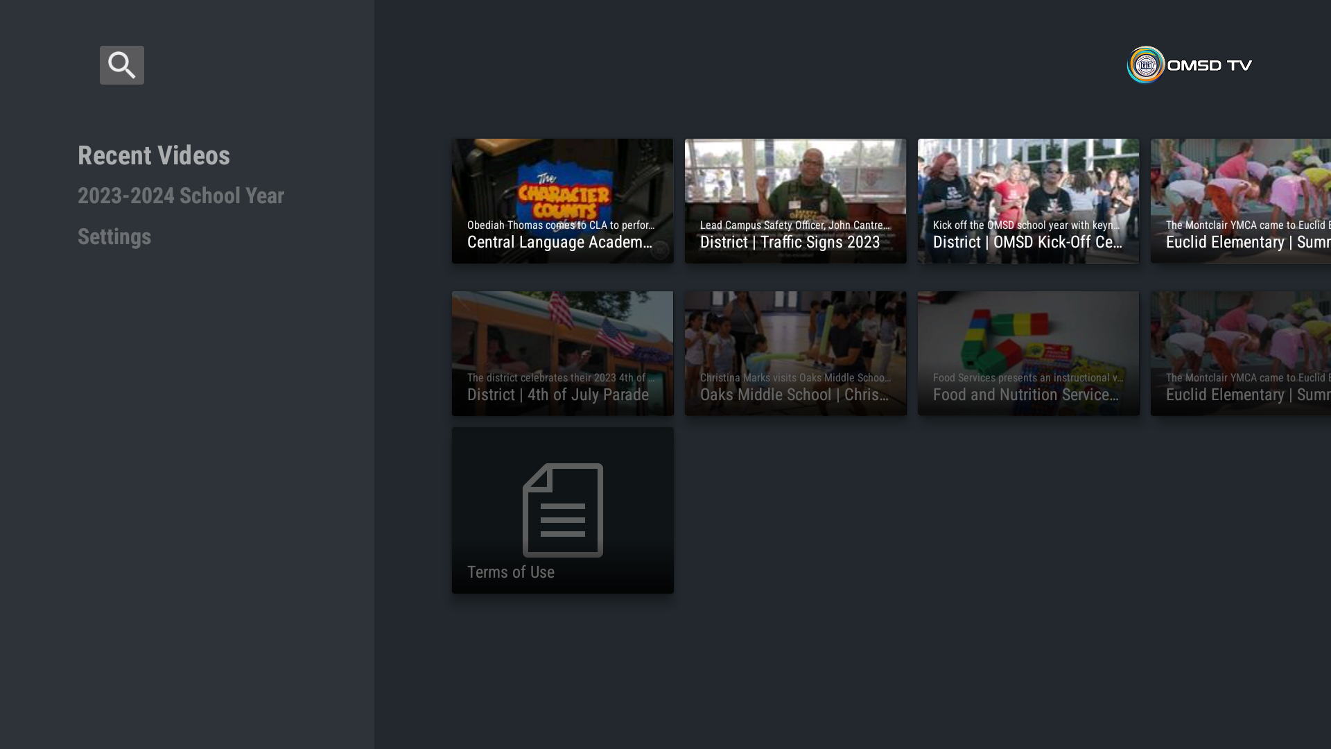The image size is (1331, 749).
Task: Open Settings from the sidebar
Action: pyautogui.click(x=114, y=236)
